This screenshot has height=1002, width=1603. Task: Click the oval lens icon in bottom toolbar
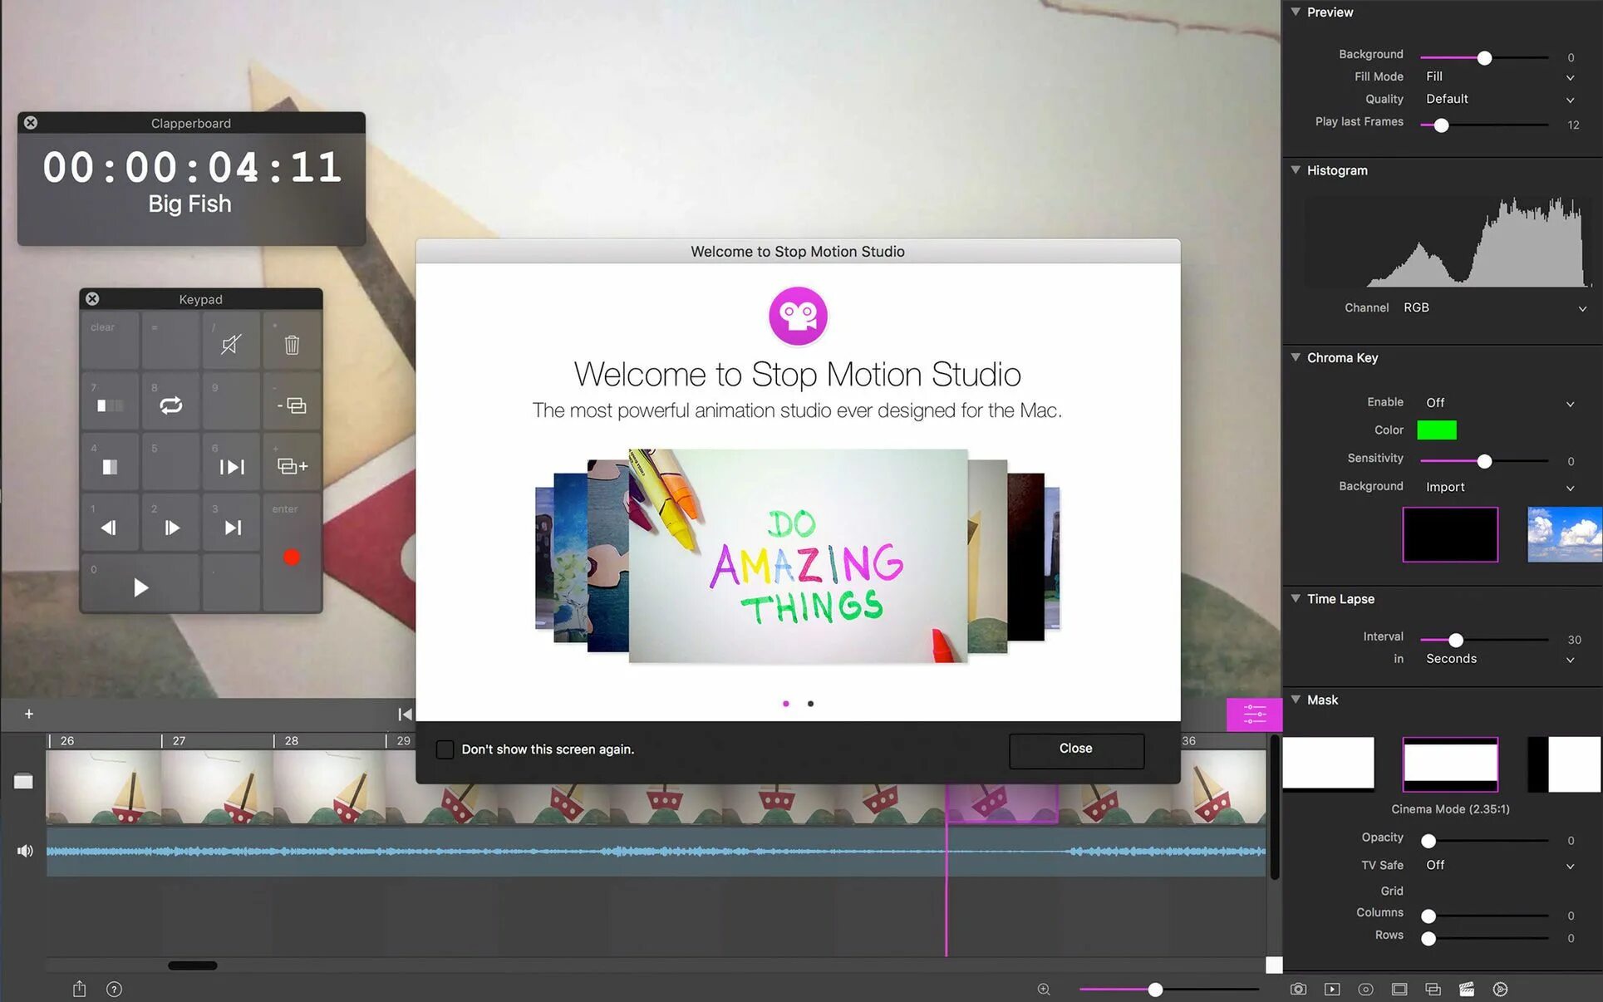(x=1365, y=989)
